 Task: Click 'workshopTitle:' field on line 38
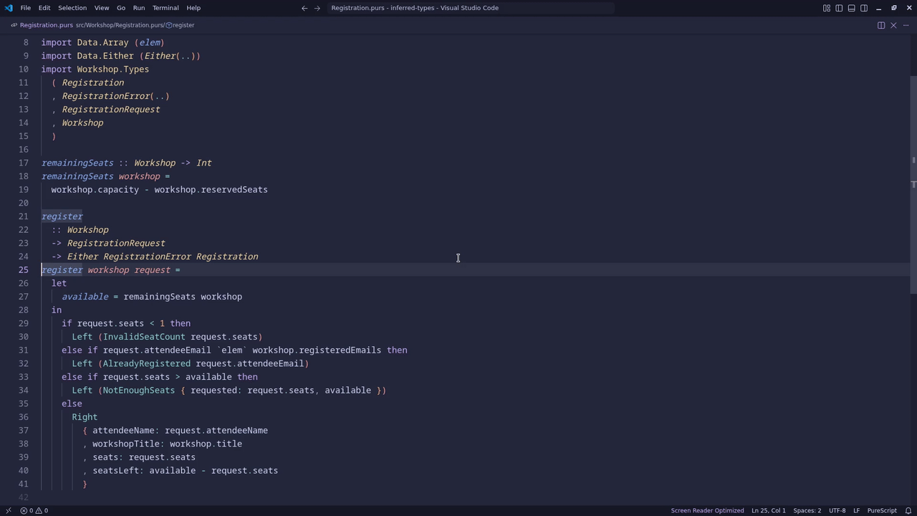[129, 444]
